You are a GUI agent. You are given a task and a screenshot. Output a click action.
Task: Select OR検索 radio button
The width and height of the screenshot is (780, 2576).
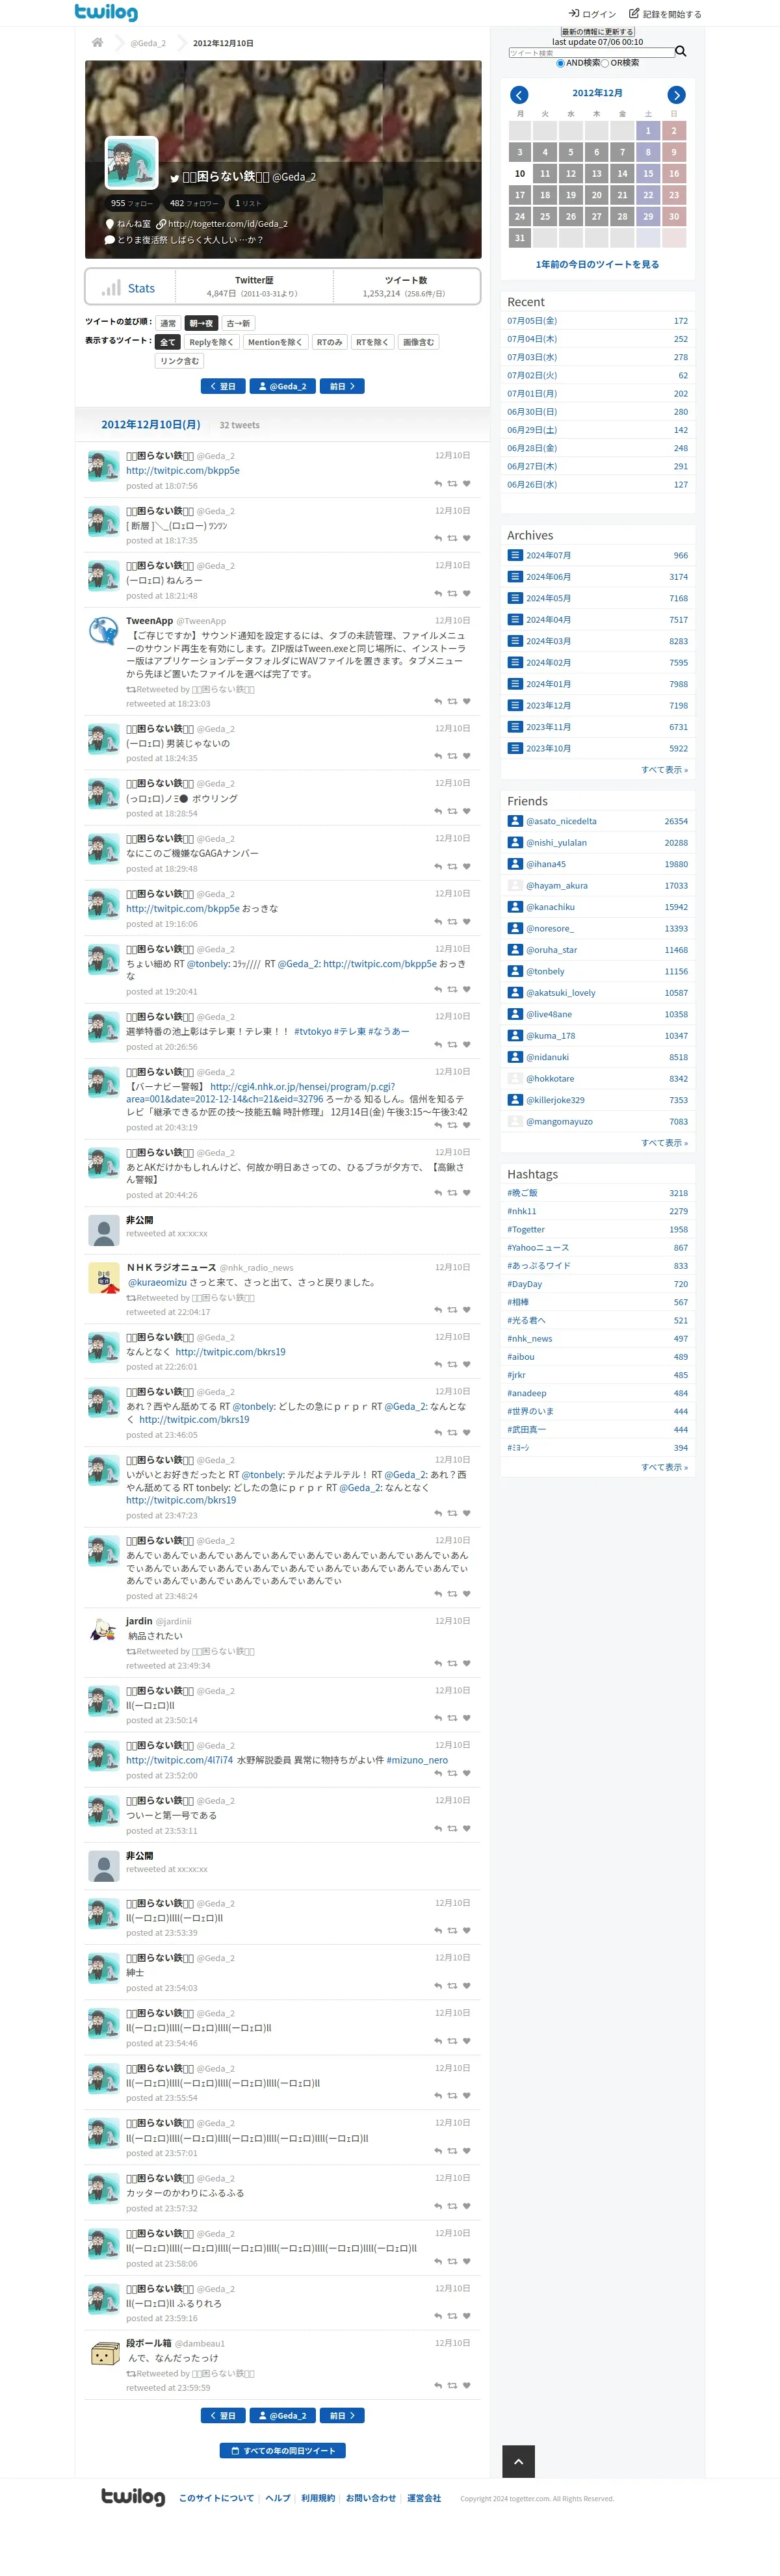coord(605,63)
